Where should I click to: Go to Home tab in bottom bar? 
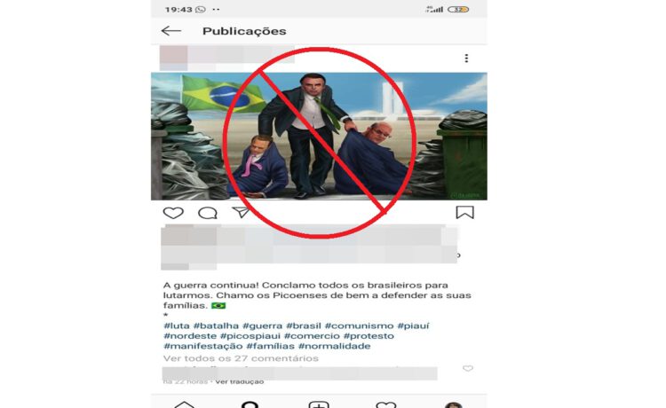click(x=185, y=404)
